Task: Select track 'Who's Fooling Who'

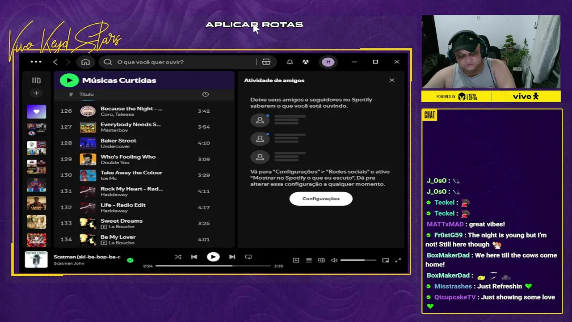Action: 128,157
